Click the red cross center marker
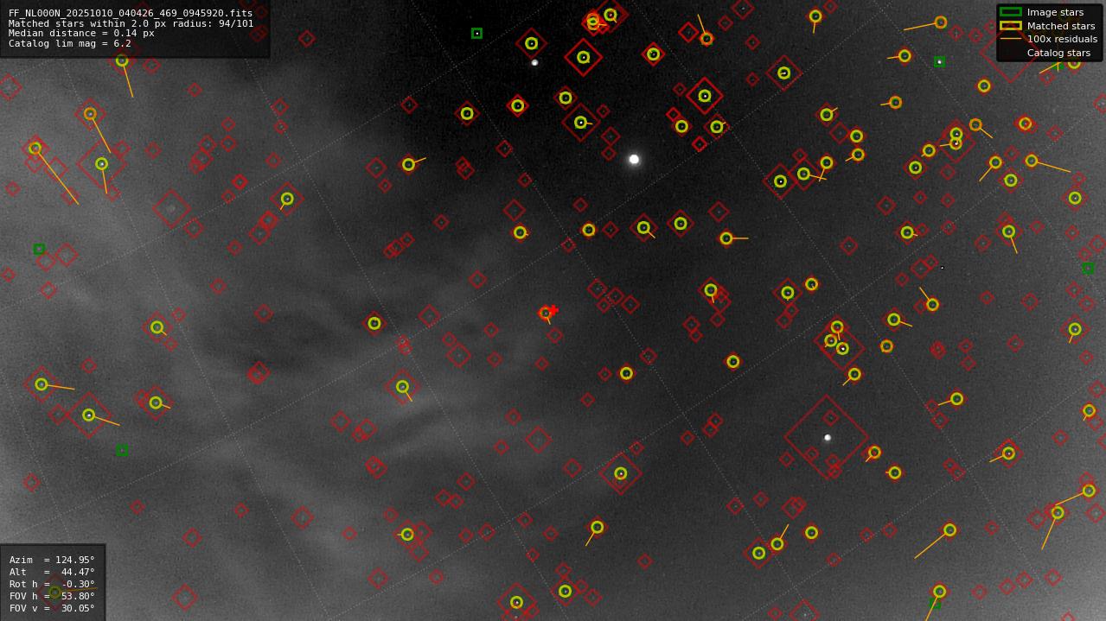This screenshot has height=621, width=1106. tap(553, 310)
